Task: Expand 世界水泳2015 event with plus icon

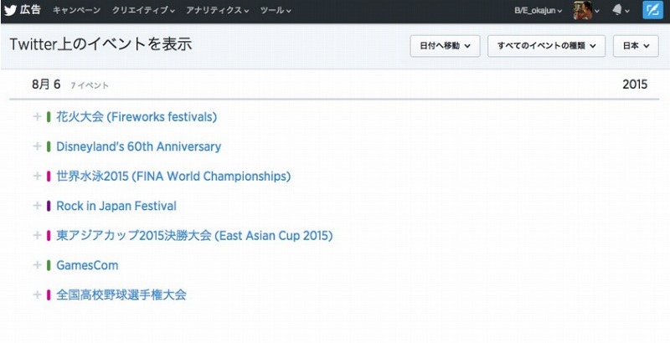Action: 37,176
